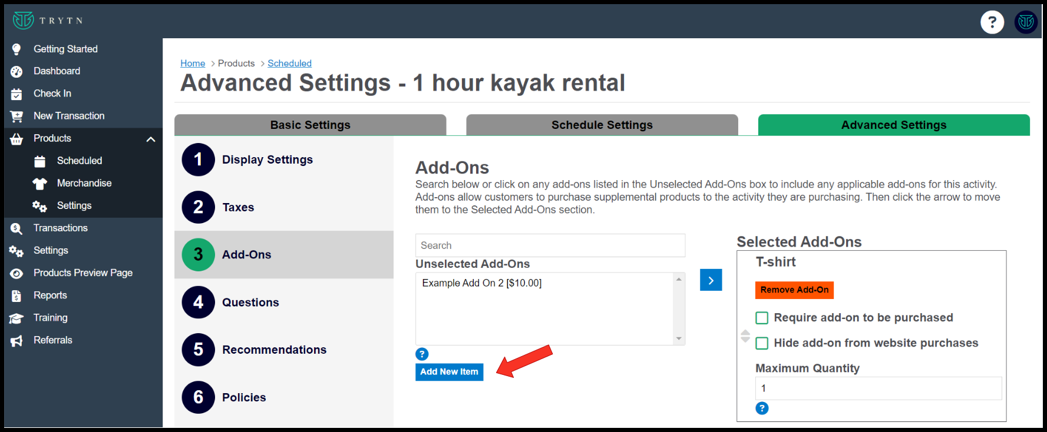
Task: Open the user profile avatar icon
Action: click(1026, 22)
